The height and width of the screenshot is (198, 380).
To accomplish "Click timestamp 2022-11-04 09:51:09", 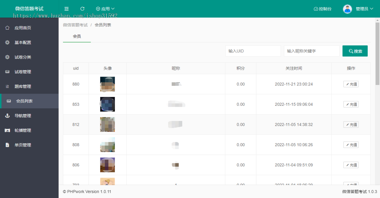I will (x=294, y=165).
